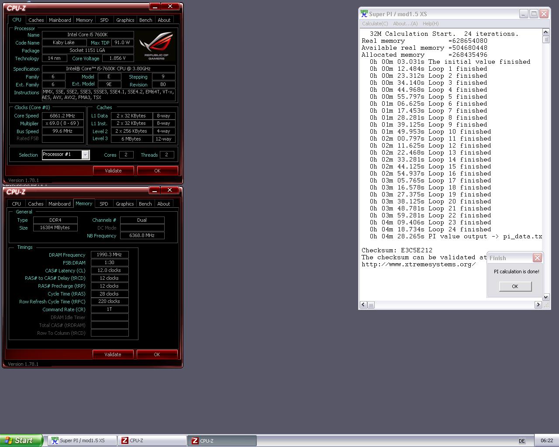This screenshot has height=447, width=559.
Task: Switch to second CPU-Z taskbar button
Action: coord(223,441)
